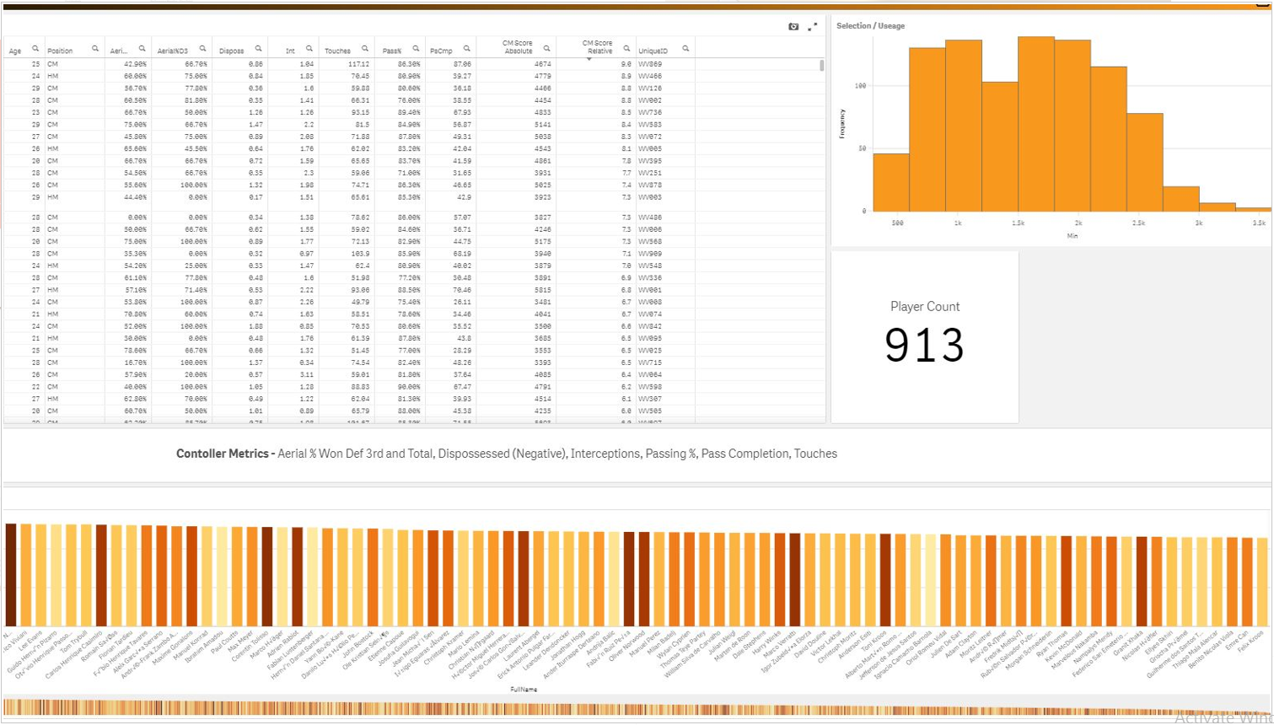Open search on the Pass% column
Viewport: 1274px width, 725px height.
(416, 49)
